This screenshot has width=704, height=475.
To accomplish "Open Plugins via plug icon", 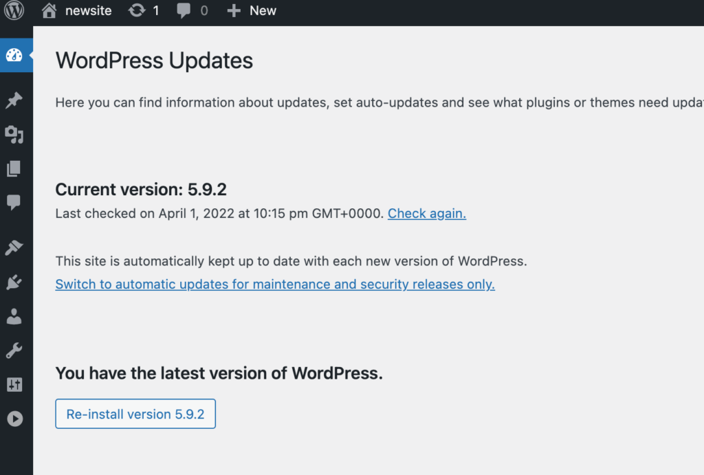I will coord(14,282).
